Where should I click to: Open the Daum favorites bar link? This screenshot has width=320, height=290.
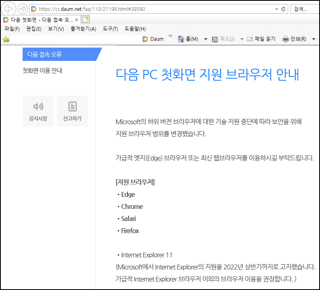[153, 39]
